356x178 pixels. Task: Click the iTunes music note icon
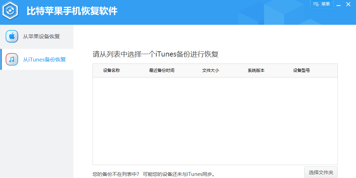click(12, 59)
